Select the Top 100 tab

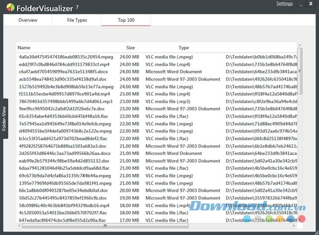126,20
